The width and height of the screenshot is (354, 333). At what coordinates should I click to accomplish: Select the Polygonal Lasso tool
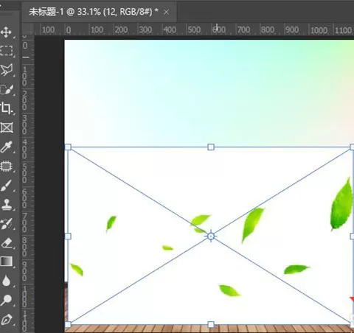(x=7, y=70)
